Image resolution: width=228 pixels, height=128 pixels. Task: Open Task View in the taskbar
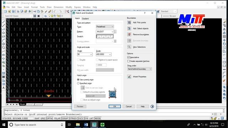point(69,125)
